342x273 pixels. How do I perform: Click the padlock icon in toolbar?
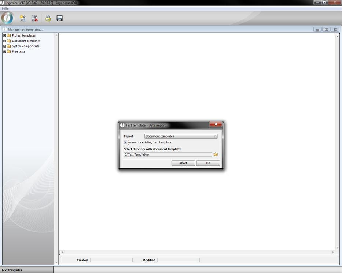click(x=48, y=18)
